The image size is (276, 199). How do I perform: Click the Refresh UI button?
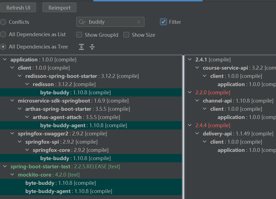pyautogui.click(x=18, y=8)
